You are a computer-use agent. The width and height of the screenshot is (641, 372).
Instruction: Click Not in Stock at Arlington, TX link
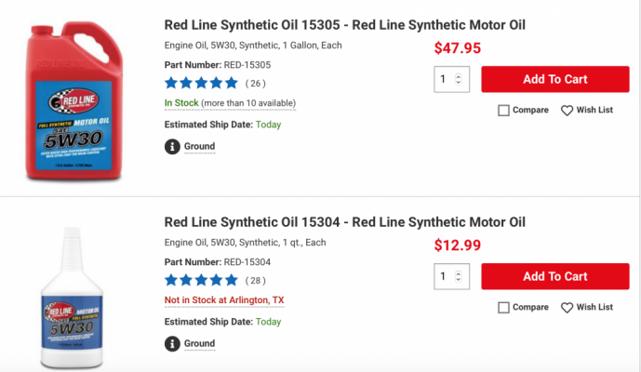coord(224,300)
